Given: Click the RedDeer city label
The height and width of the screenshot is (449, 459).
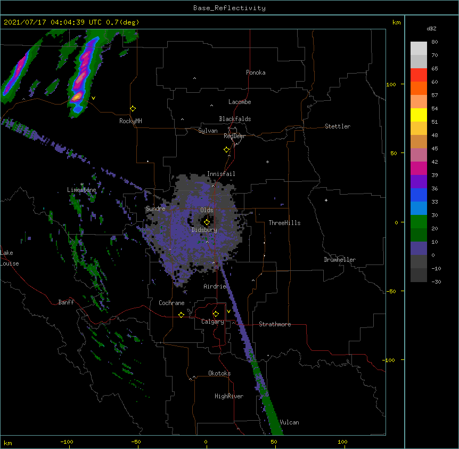Looking at the screenshot, I should 234,136.
